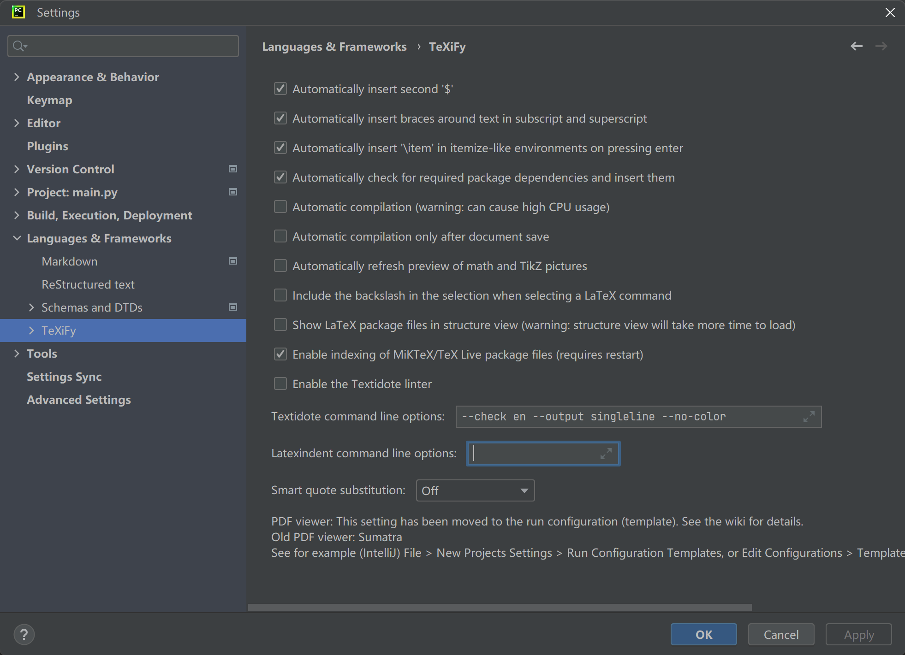The width and height of the screenshot is (905, 655).
Task: Click the search magnifier icon
Action: (x=19, y=46)
